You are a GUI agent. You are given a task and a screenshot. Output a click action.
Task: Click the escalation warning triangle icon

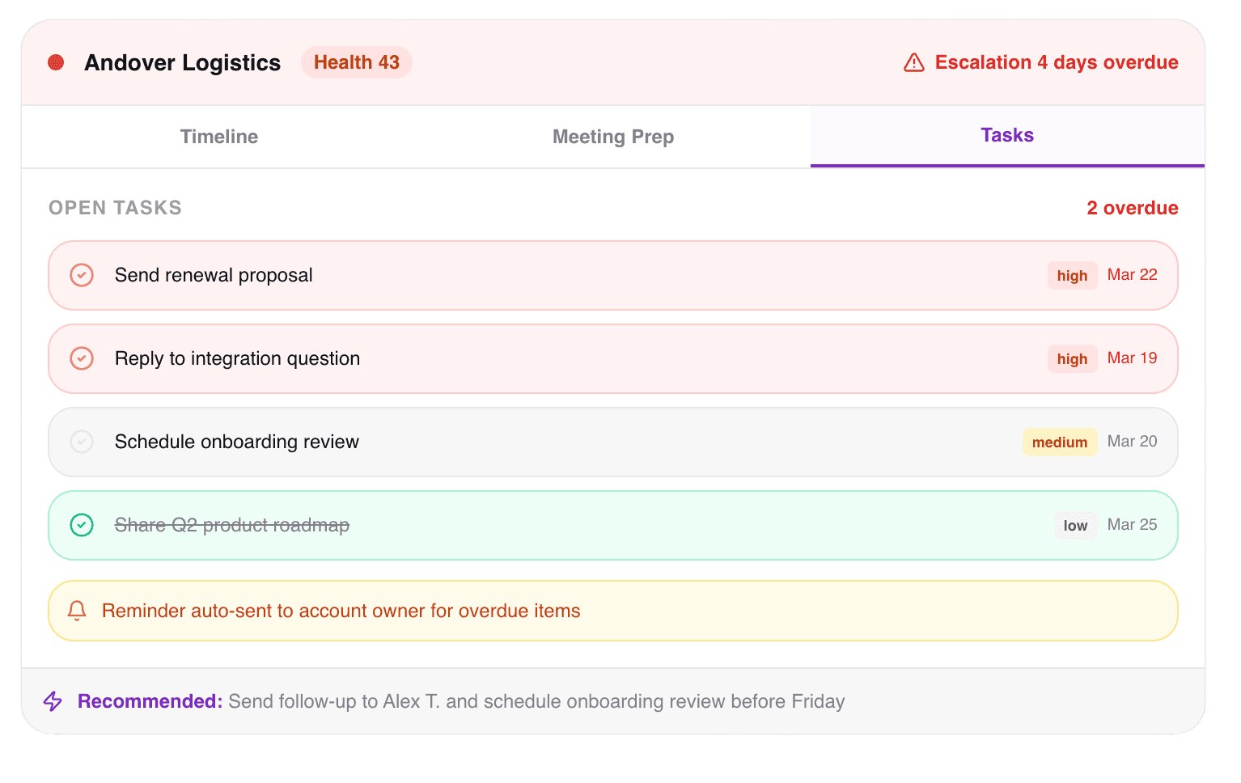(x=914, y=62)
